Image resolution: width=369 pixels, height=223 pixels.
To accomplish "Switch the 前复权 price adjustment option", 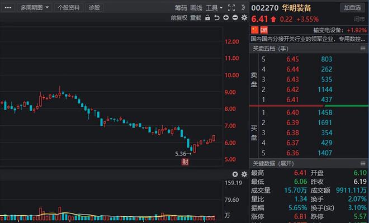I will (x=179, y=18).
